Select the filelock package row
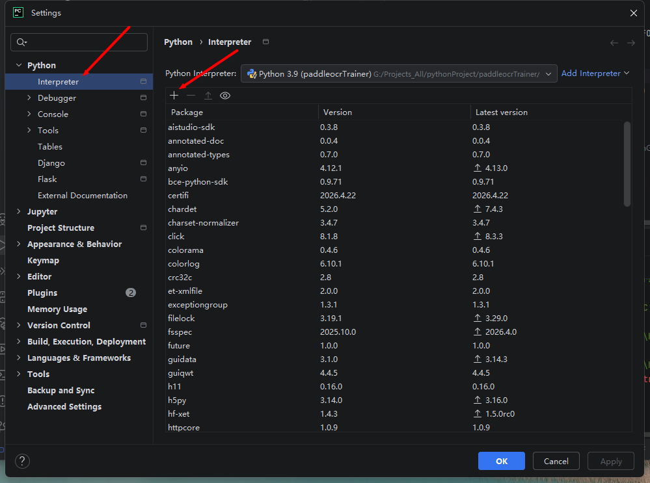The width and height of the screenshot is (650, 483). click(x=394, y=318)
